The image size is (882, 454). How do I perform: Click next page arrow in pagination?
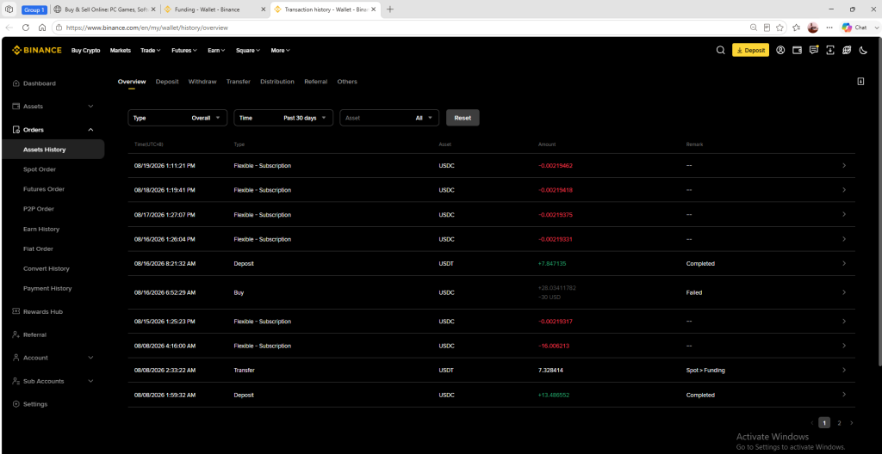click(x=852, y=422)
